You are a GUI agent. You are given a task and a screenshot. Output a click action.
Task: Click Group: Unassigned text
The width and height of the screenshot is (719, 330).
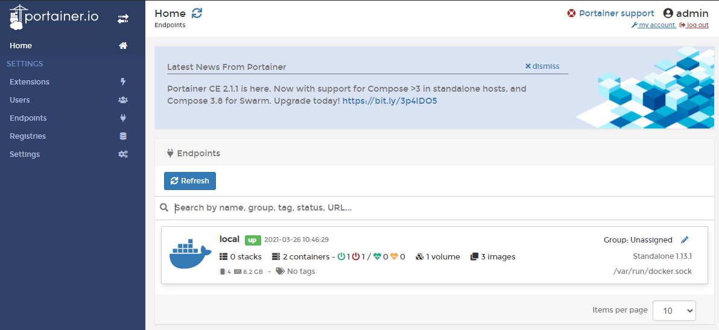pyautogui.click(x=638, y=240)
